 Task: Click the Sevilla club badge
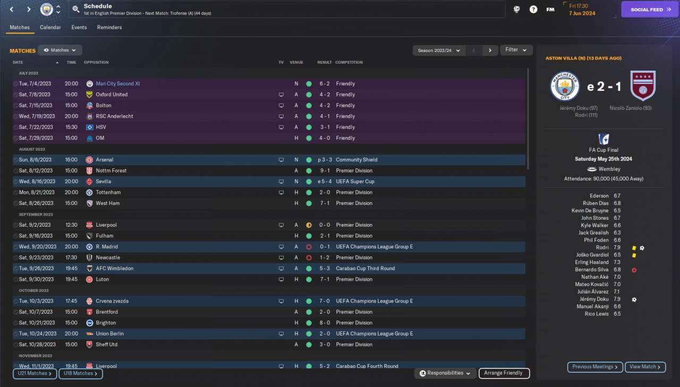coord(89,182)
